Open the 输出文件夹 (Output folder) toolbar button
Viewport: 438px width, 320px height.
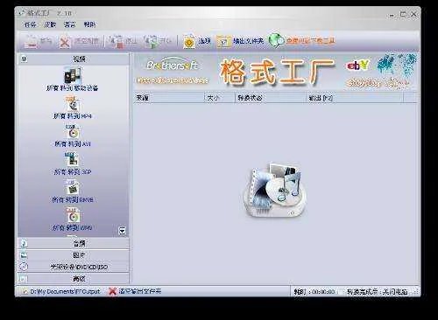(x=240, y=41)
